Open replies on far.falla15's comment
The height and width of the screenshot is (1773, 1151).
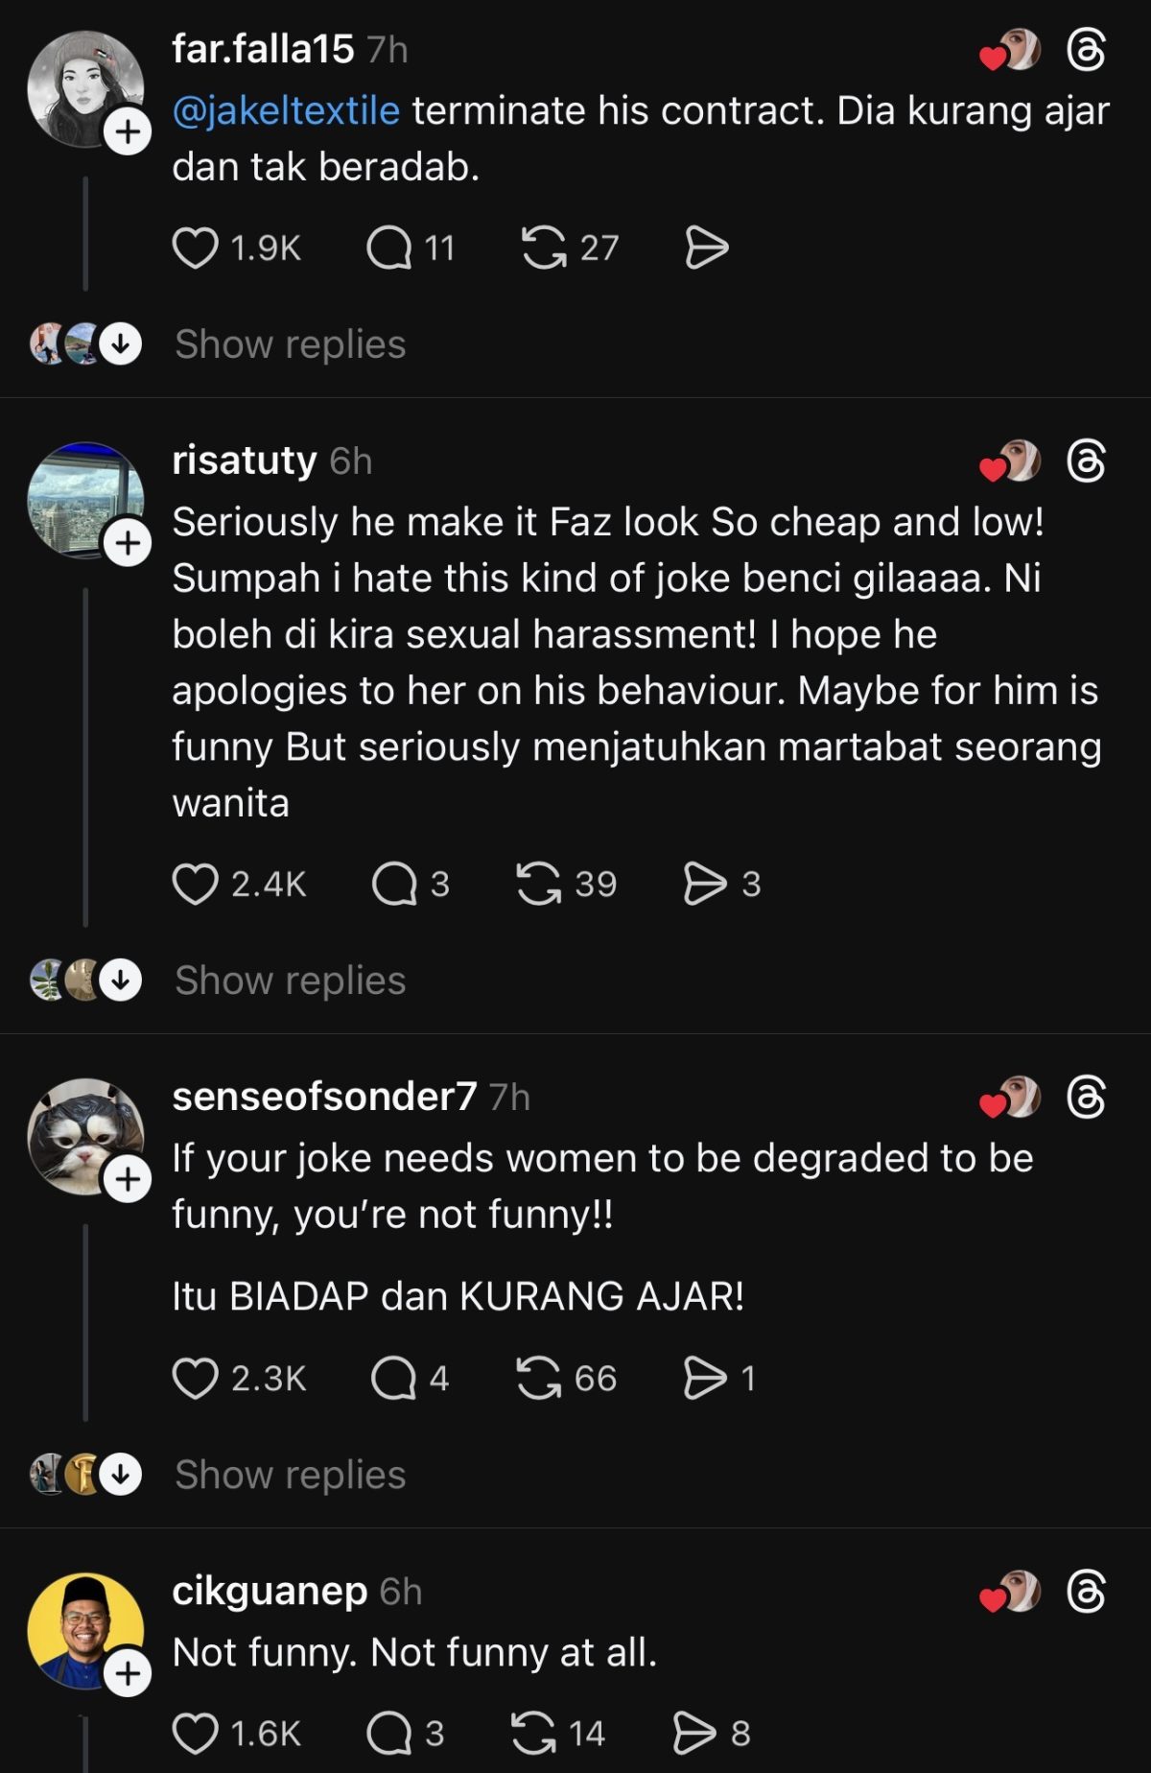(x=388, y=248)
